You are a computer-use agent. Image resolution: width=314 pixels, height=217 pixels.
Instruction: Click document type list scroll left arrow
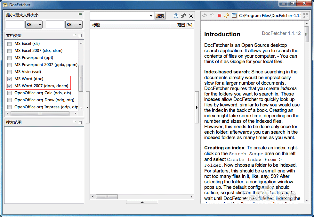point(7,113)
